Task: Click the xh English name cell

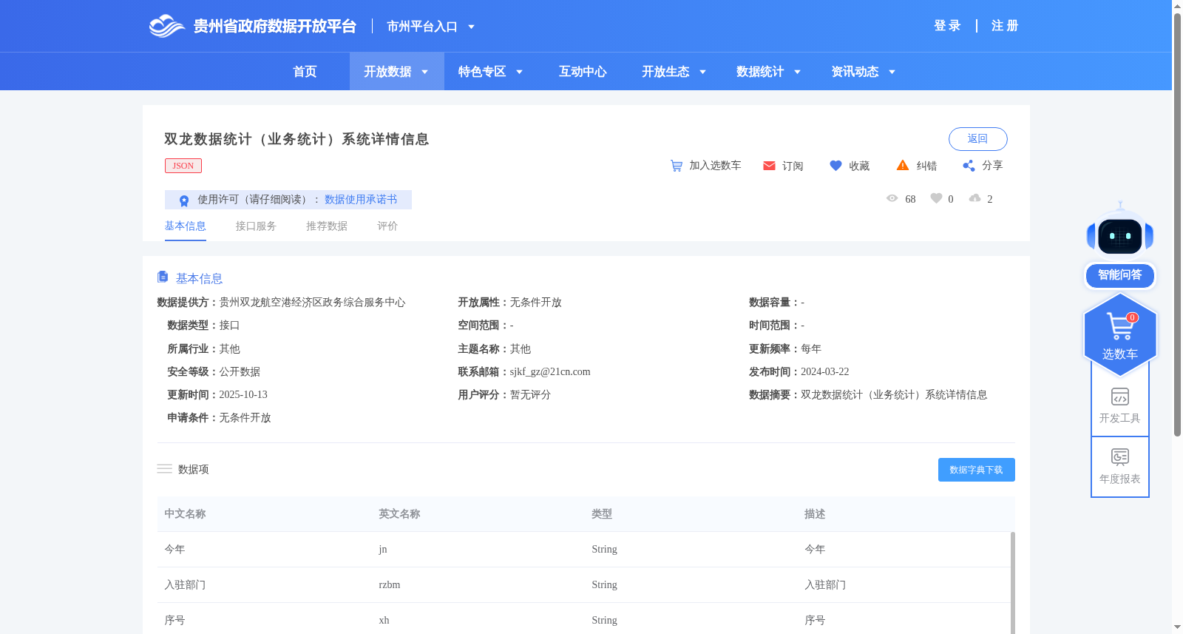Action: click(x=384, y=621)
